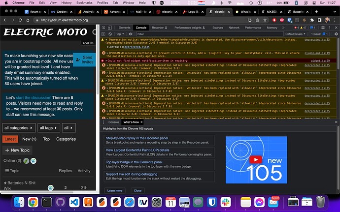Open Terminal from the dock
This screenshot has width=340, height=212.
pos(47,203)
